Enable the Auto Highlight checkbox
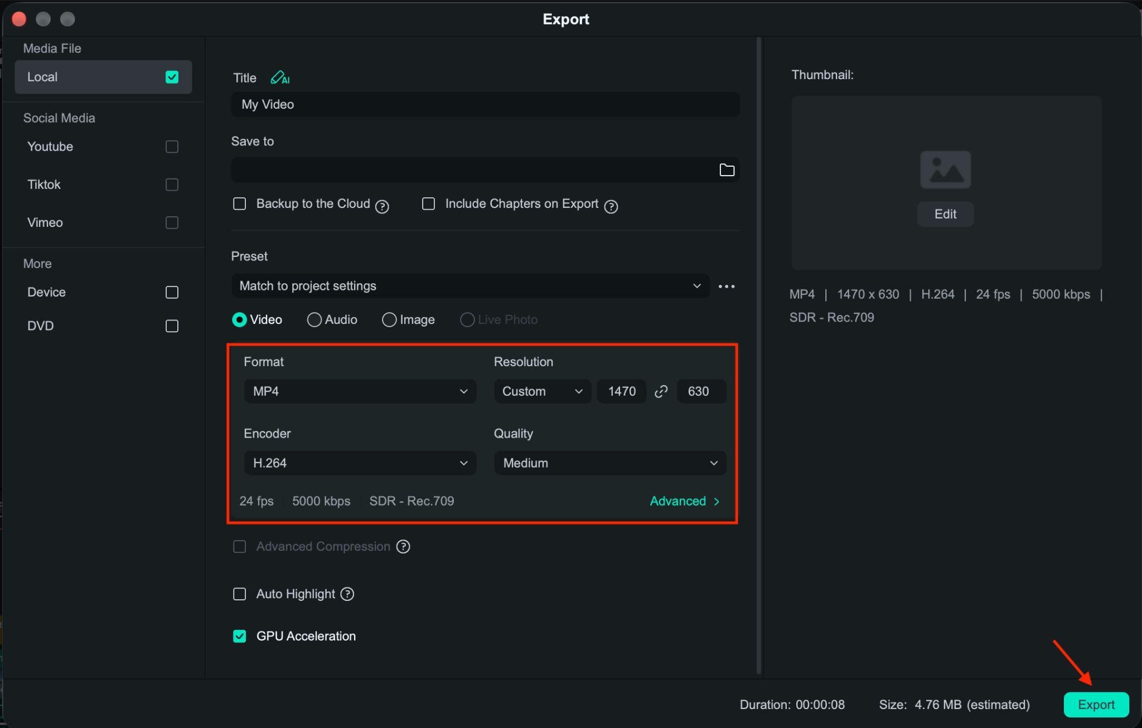 239,594
